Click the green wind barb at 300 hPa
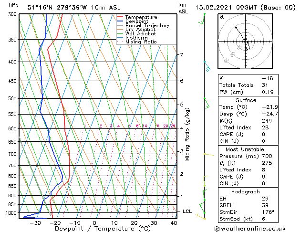This screenshot has width=300, height=232. [x=202, y=19]
